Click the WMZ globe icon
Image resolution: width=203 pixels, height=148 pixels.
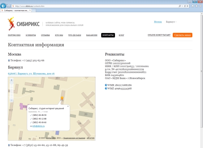106,88
